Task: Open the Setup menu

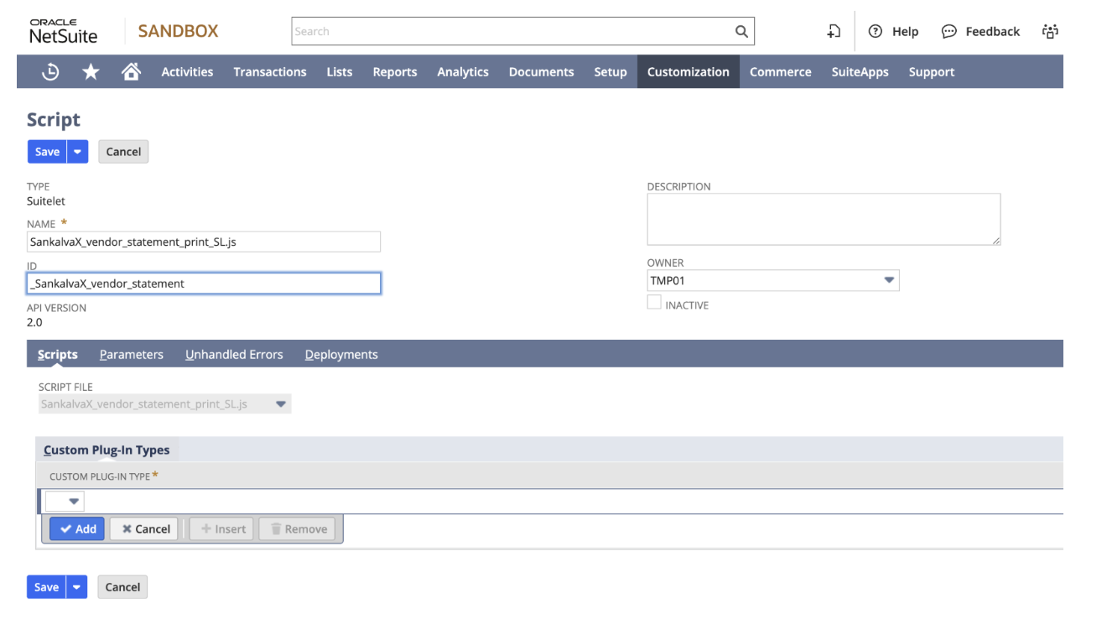Action: pyautogui.click(x=611, y=72)
